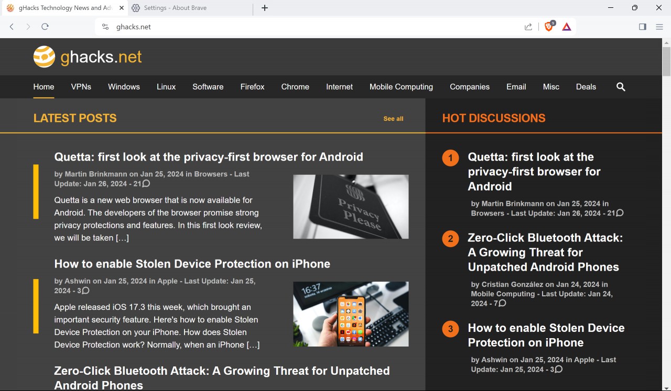Open site settings icon in address bar

click(105, 27)
